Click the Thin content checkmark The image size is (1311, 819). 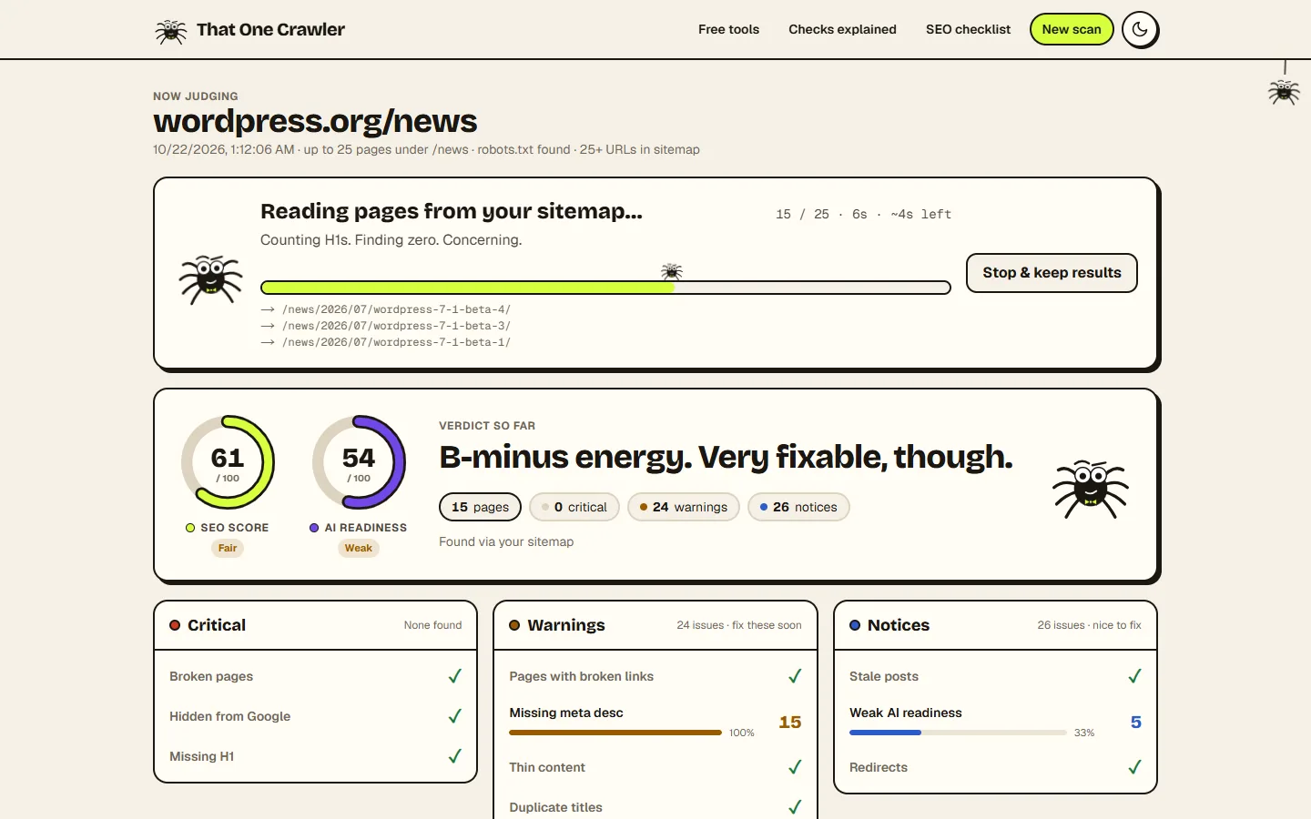click(x=795, y=767)
